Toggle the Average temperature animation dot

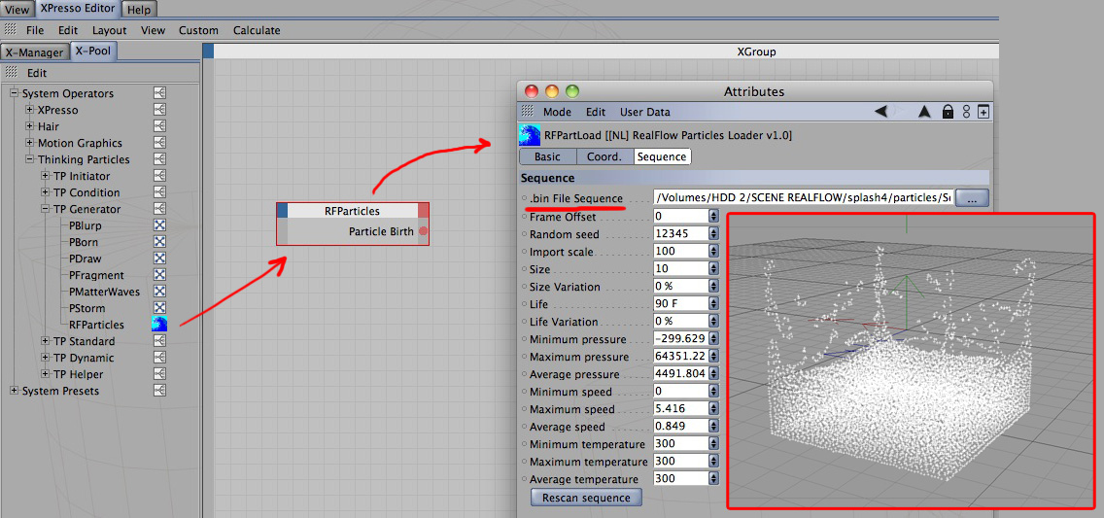tap(525, 478)
